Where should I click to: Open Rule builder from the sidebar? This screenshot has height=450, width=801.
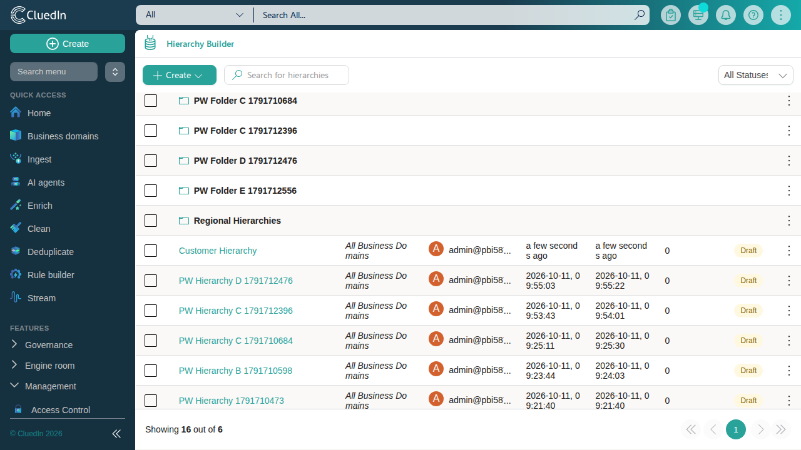(x=51, y=275)
